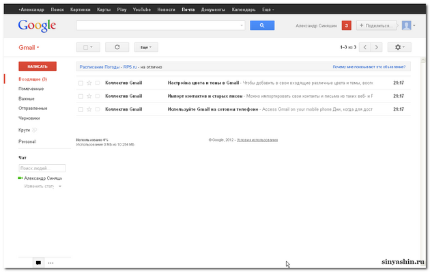The image size is (430, 272).
Task: Open the 'Personal' label
Action: [x=27, y=141]
